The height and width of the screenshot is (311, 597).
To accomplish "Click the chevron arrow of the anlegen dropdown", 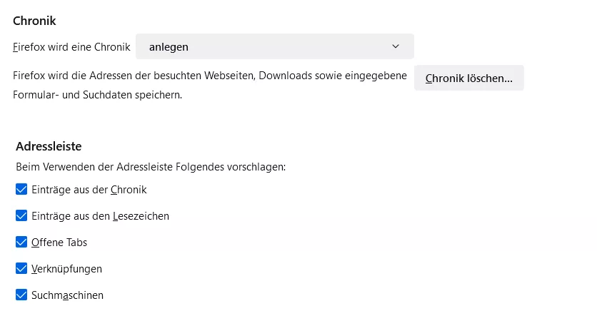I will click(x=396, y=46).
